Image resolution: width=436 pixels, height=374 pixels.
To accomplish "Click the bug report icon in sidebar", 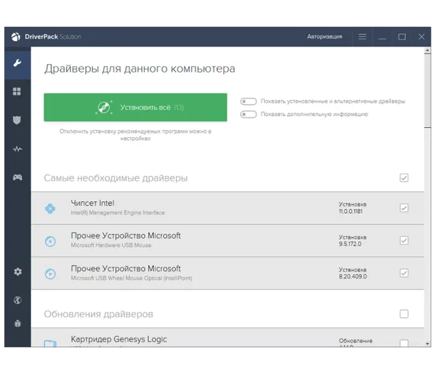I will 17,324.
